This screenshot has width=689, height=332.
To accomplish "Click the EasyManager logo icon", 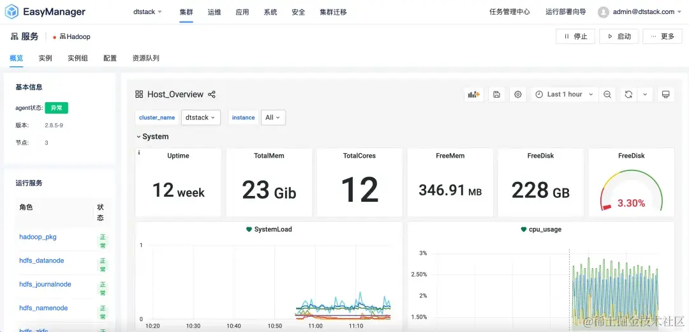I will (11, 12).
